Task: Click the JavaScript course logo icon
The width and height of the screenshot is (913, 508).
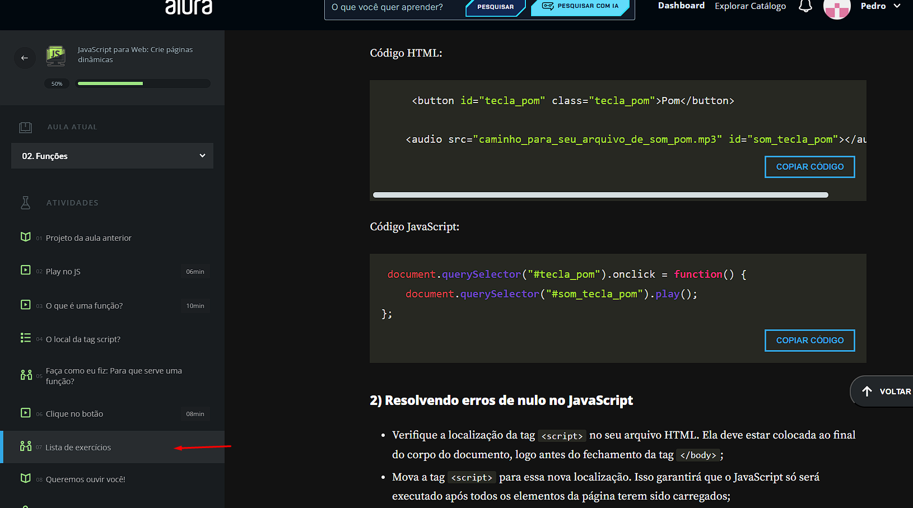Action: [x=55, y=55]
